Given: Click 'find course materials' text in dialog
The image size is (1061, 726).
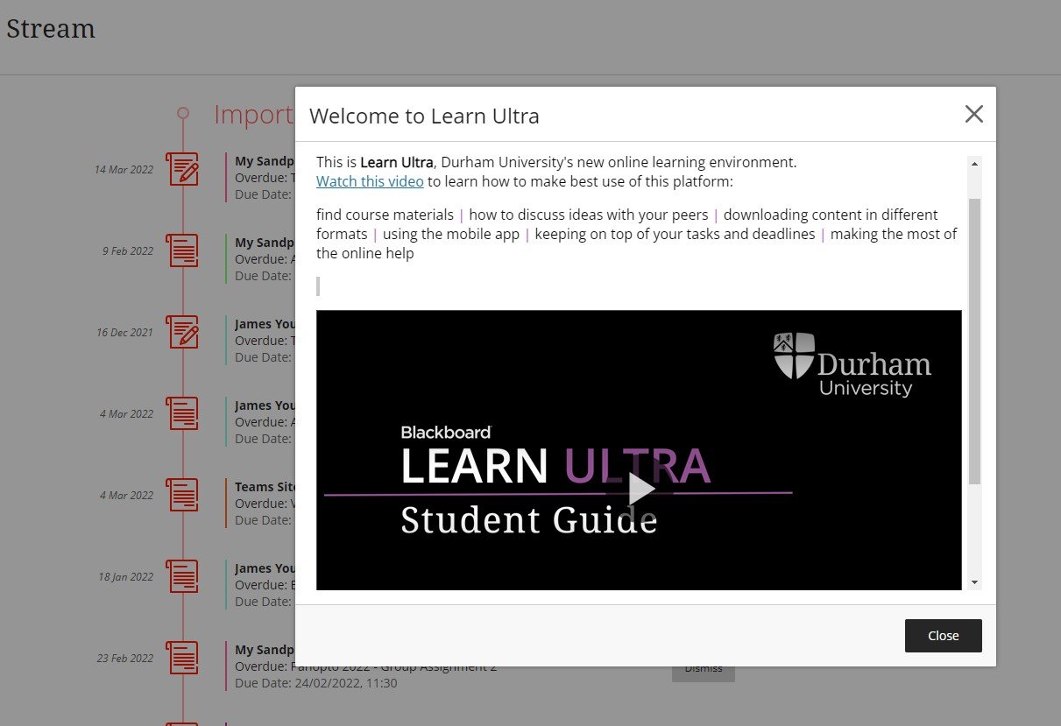Looking at the screenshot, I should pos(385,215).
